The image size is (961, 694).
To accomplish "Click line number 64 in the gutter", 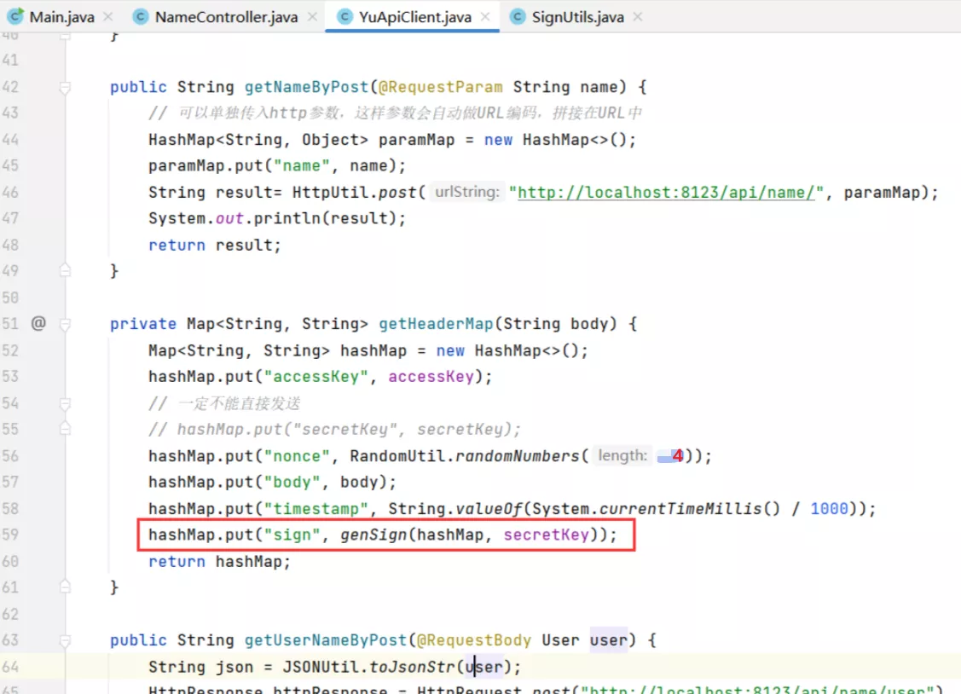I will 10,667.
